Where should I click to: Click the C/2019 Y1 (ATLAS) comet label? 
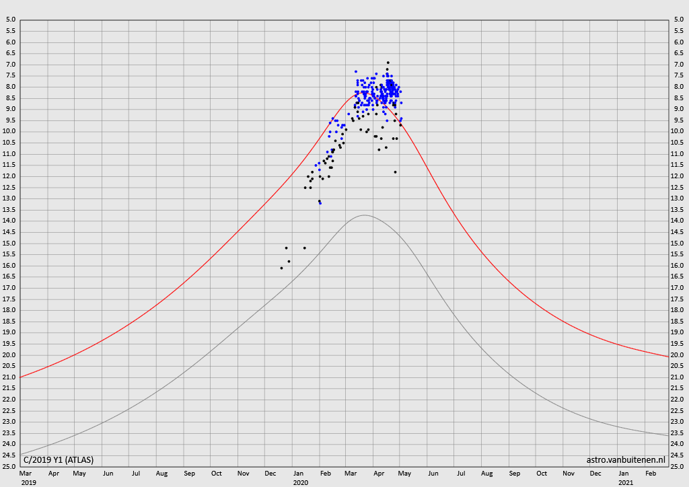click(x=59, y=460)
